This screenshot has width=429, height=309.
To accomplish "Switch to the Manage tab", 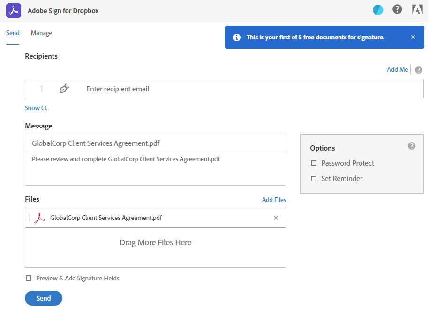I will pos(41,33).
